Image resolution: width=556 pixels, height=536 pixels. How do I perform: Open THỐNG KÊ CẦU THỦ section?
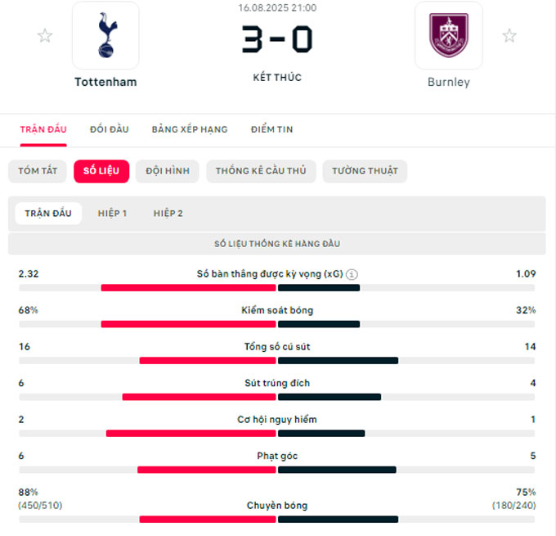pyautogui.click(x=261, y=171)
